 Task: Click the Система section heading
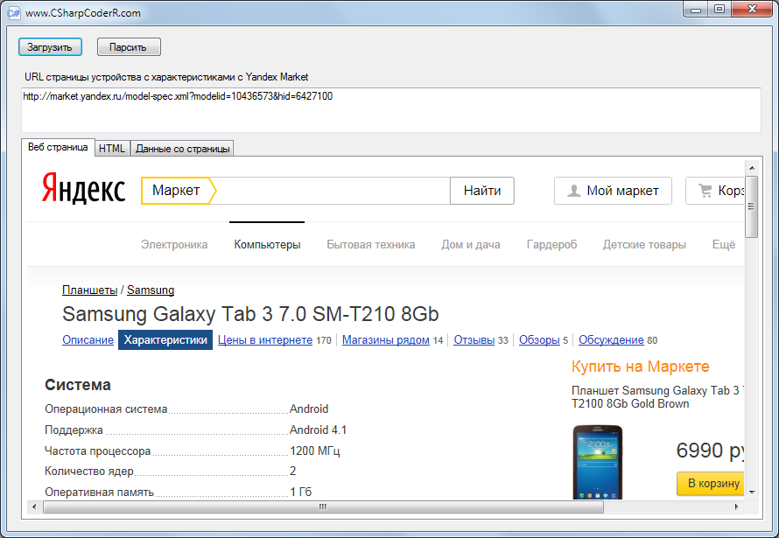[78, 385]
